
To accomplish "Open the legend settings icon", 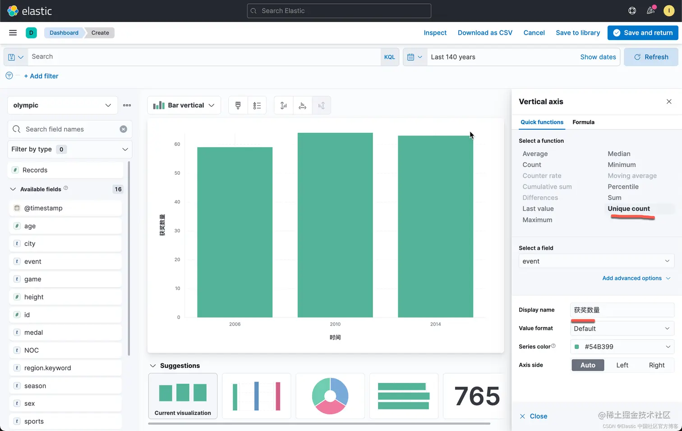I will coord(257,105).
